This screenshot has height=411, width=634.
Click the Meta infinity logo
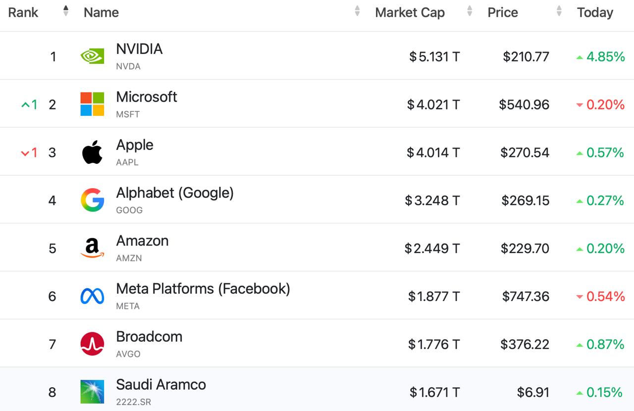pyautogui.click(x=92, y=296)
